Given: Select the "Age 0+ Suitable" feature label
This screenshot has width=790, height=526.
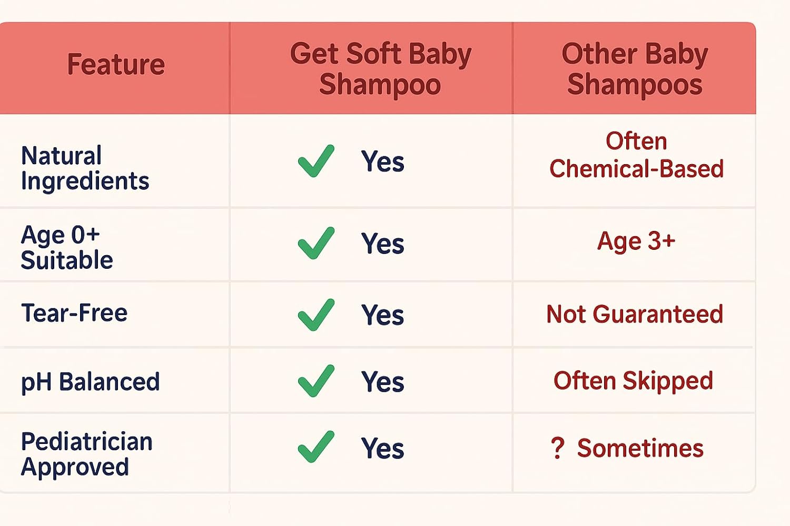Looking at the screenshot, I should (x=67, y=247).
